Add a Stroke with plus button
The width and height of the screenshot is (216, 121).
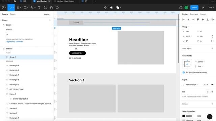(212, 104)
